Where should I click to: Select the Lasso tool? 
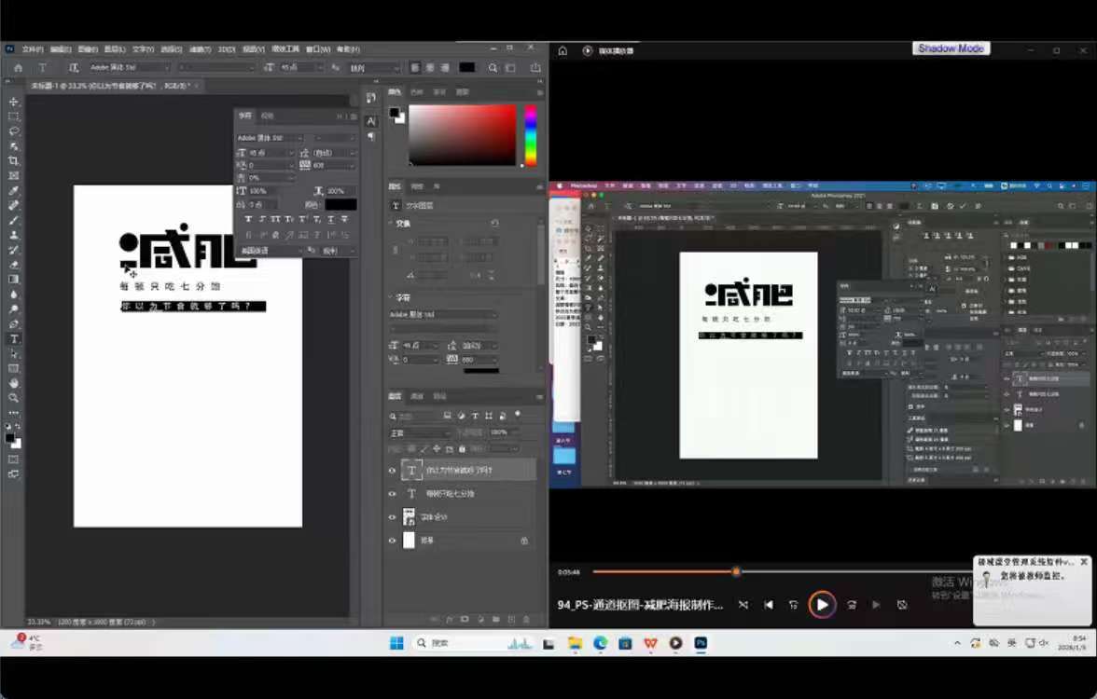(14, 131)
